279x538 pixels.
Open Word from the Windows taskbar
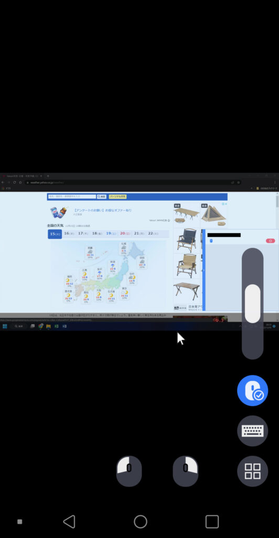tap(65, 326)
